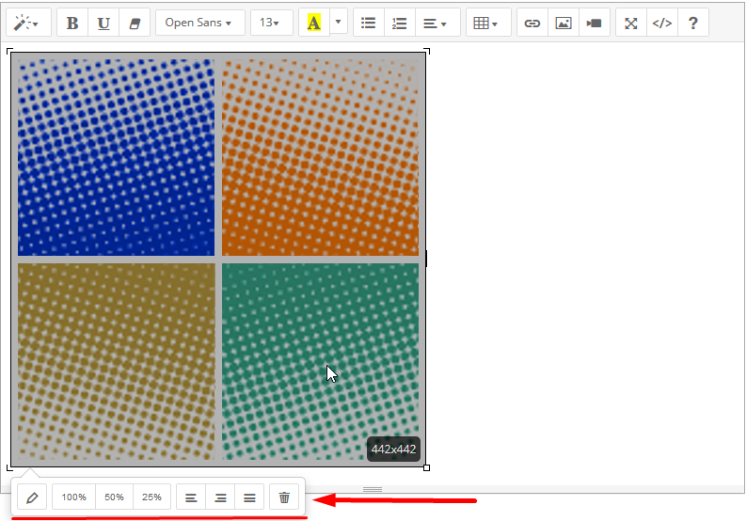
Task: Apply the yellow highlighted text color button
Action: [313, 23]
